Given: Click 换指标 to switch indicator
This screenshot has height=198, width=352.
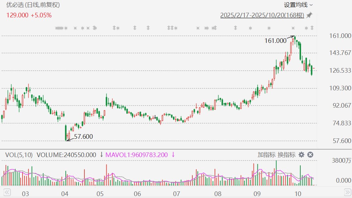Looking at the screenshot, I should tap(287, 155).
